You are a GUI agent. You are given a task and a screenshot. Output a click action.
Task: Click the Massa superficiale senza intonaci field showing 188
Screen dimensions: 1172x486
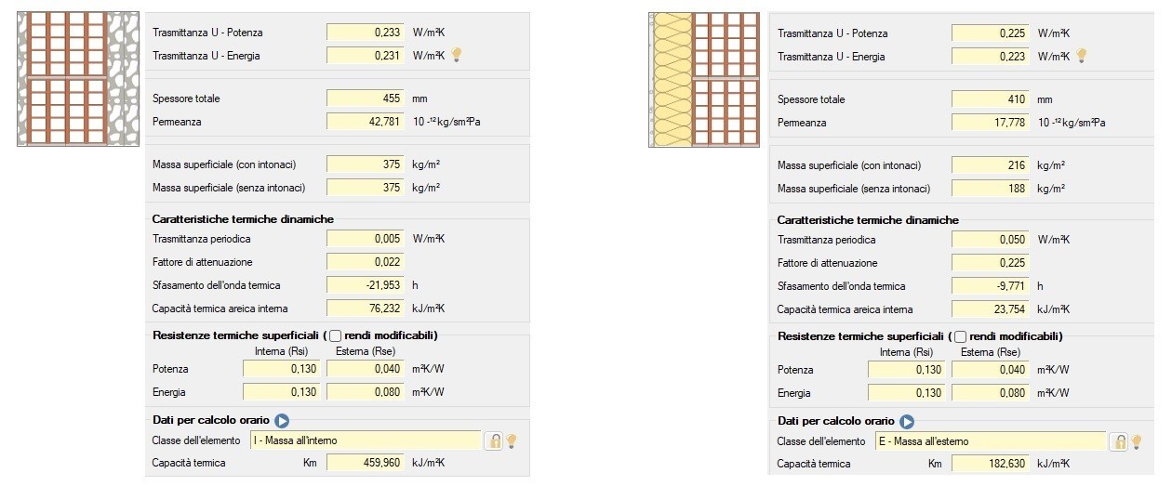coord(990,189)
